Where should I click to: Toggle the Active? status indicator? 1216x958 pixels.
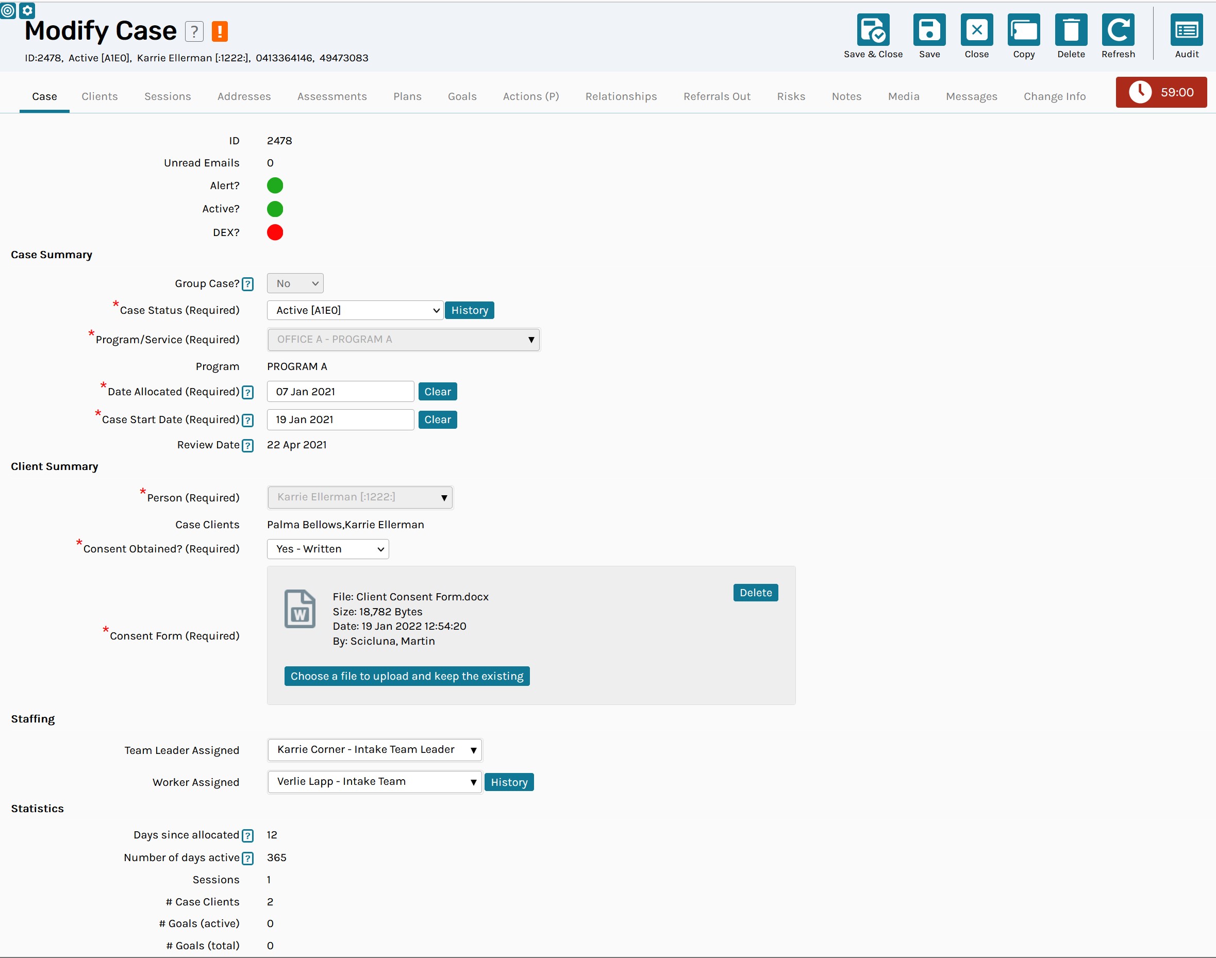click(x=275, y=209)
